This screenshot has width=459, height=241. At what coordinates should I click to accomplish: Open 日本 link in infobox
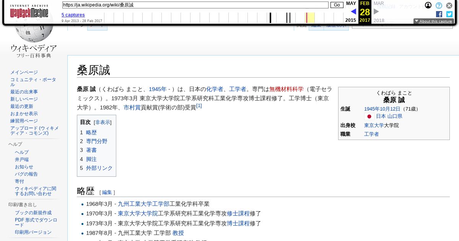(x=381, y=116)
